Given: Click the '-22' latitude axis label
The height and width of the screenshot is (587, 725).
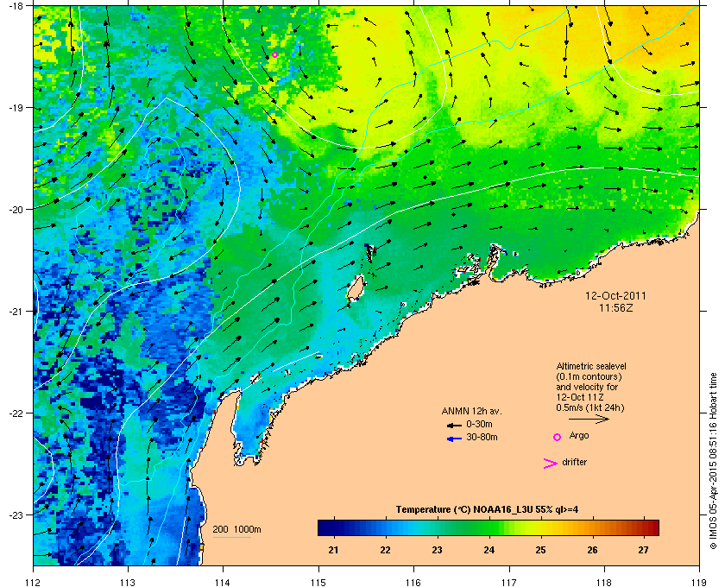Looking at the screenshot, I should (16, 413).
